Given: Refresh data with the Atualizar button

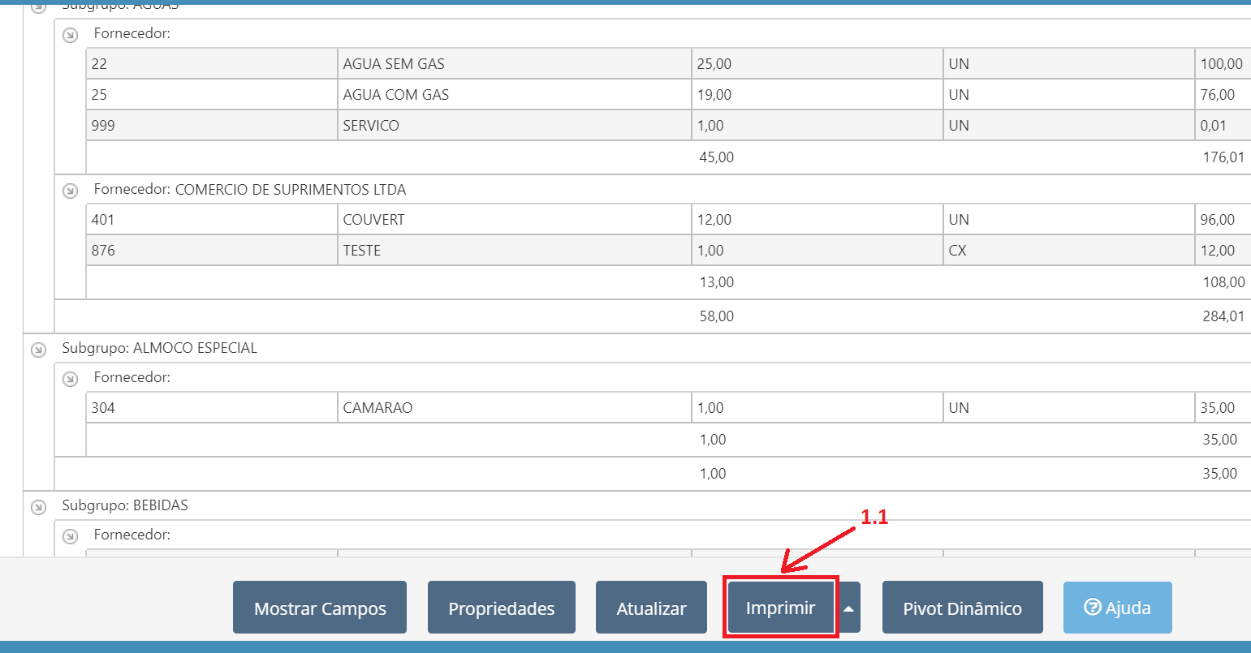Looking at the screenshot, I should click(651, 608).
